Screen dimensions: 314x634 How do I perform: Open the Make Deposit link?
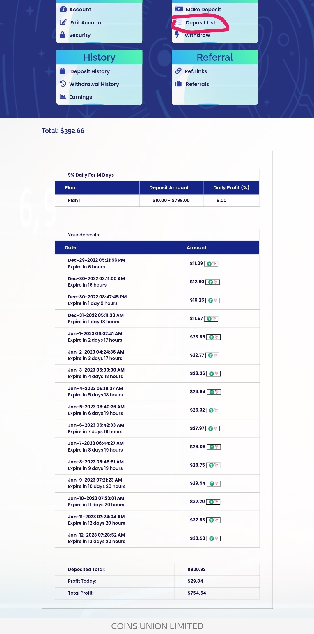point(203,10)
